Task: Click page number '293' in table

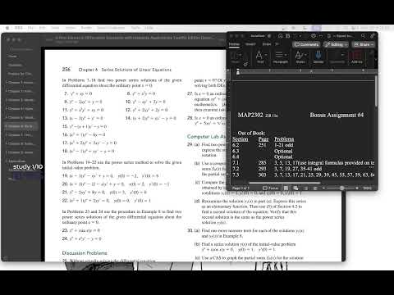Action: click(x=263, y=169)
